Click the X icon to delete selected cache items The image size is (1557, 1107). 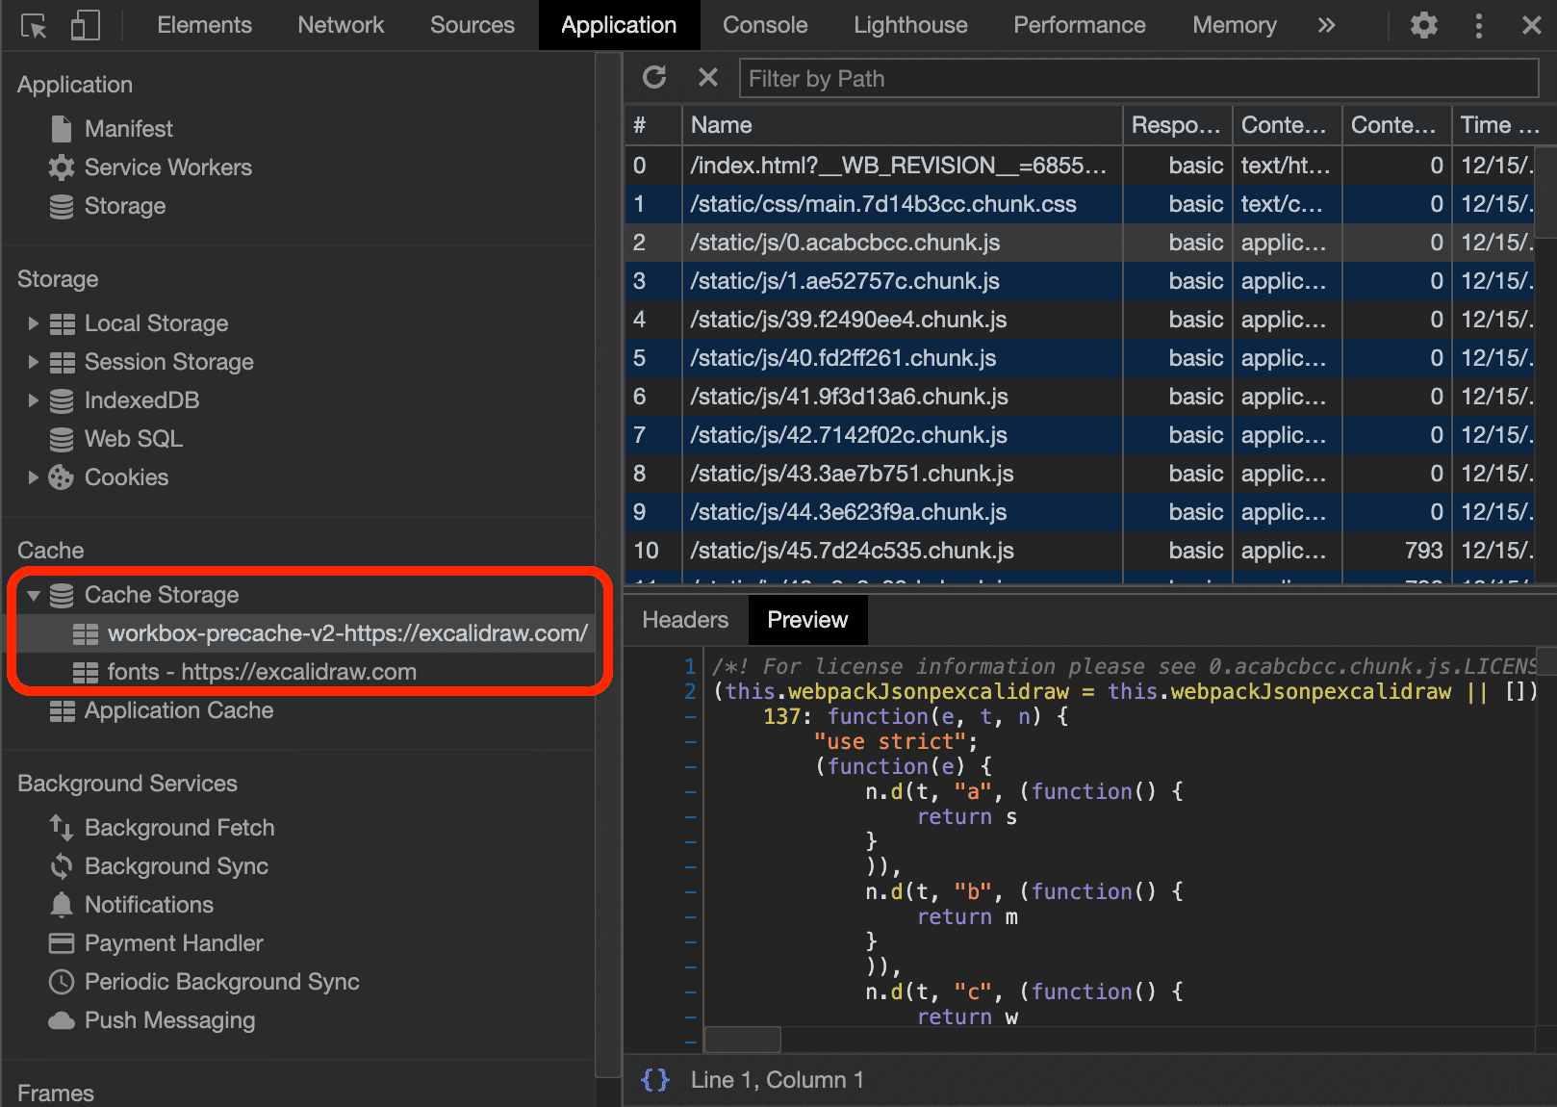(708, 77)
